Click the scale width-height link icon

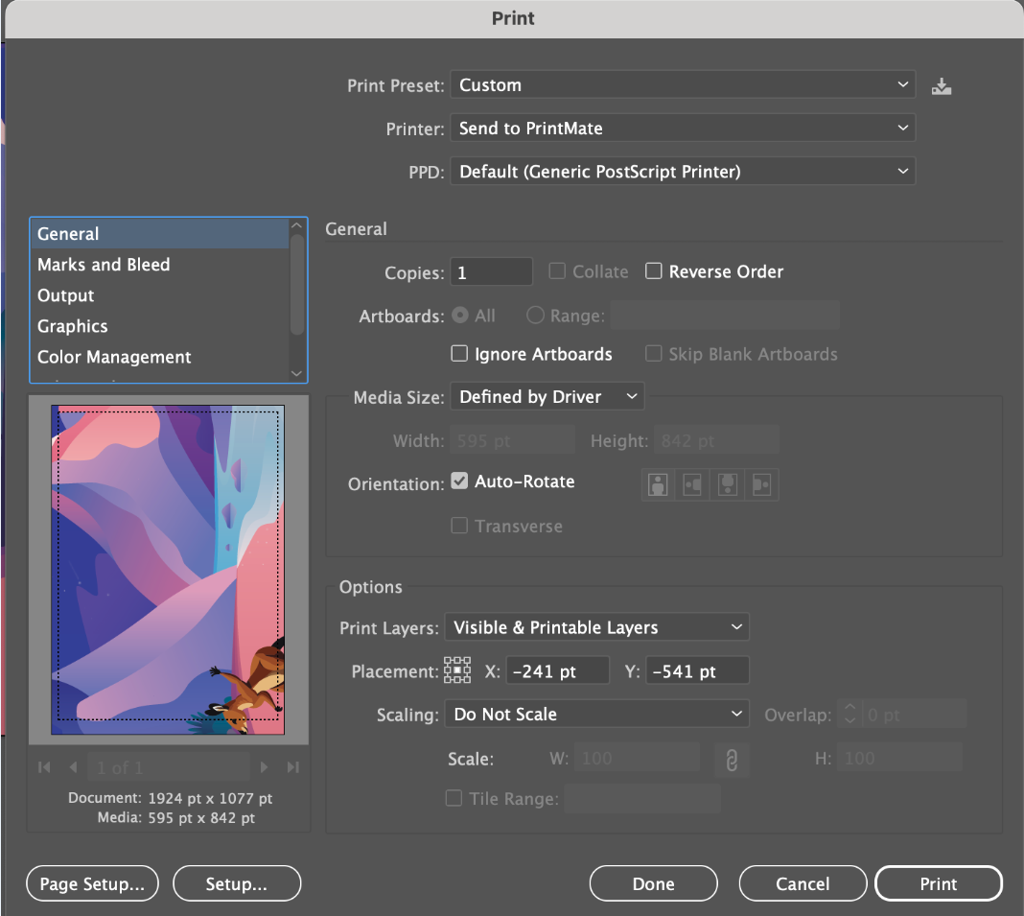[x=732, y=758]
